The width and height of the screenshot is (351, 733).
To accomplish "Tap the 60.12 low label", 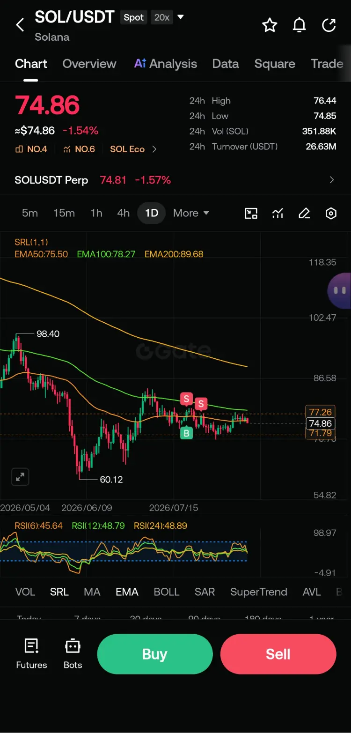I will coord(111,479).
